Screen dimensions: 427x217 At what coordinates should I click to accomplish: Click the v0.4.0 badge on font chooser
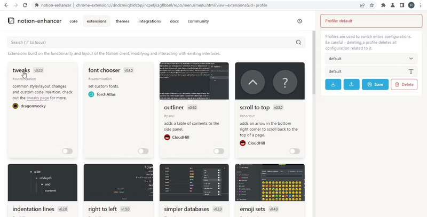click(x=129, y=70)
